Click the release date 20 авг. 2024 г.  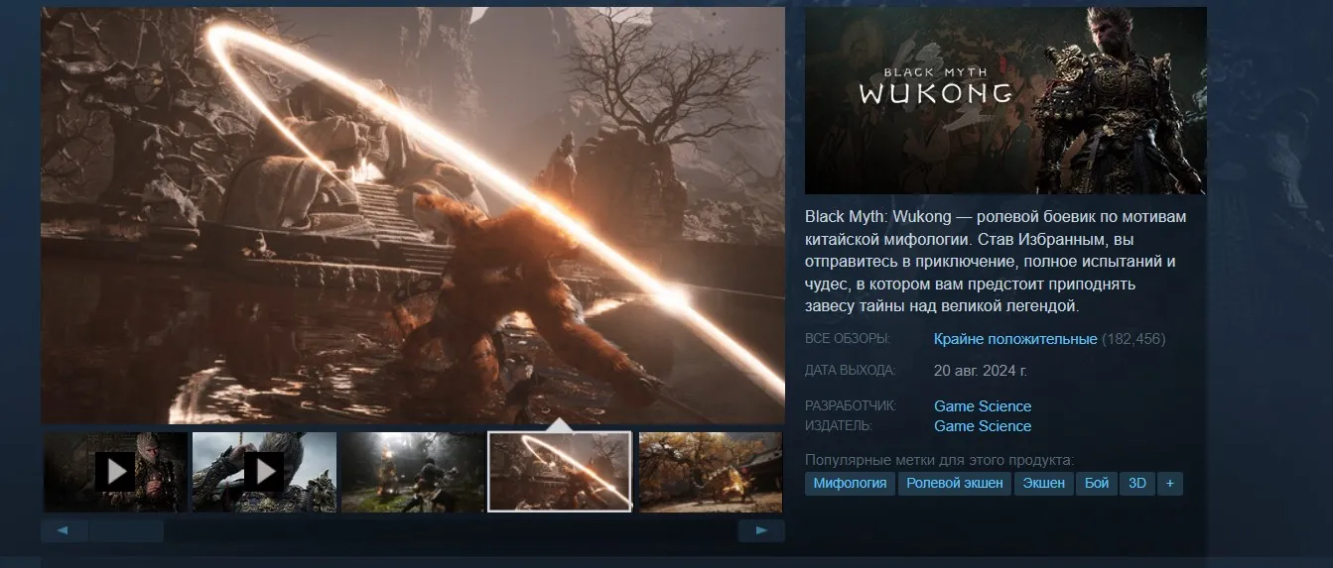(981, 371)
